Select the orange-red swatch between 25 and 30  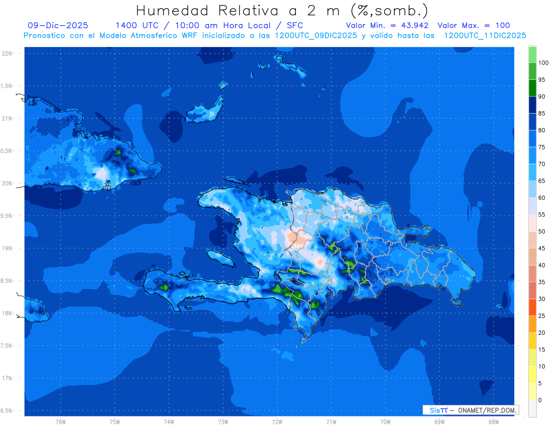(x=532, y=307)
